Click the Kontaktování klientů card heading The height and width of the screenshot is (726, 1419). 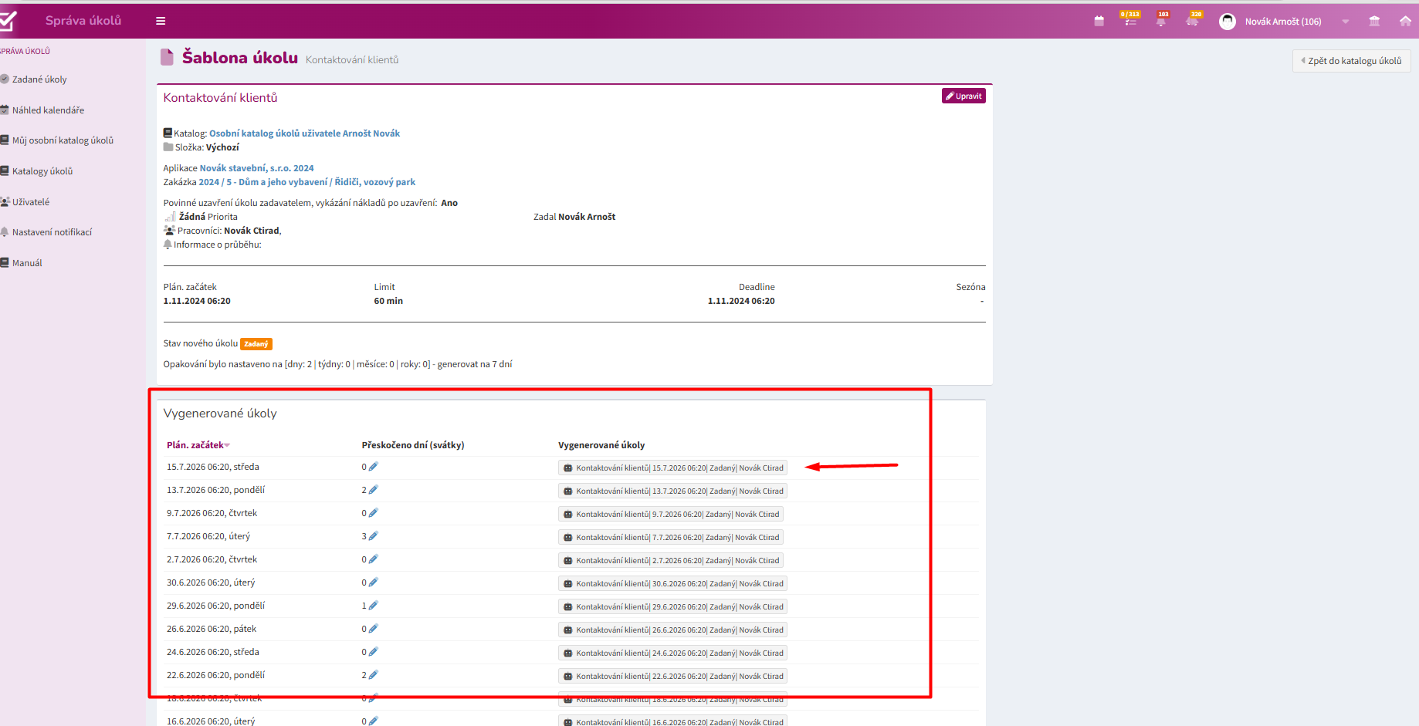click(220, 98)
